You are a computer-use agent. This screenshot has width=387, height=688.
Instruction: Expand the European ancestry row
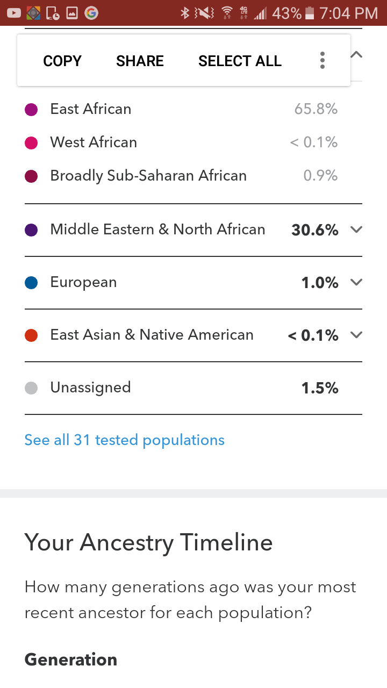click(356, 282)
